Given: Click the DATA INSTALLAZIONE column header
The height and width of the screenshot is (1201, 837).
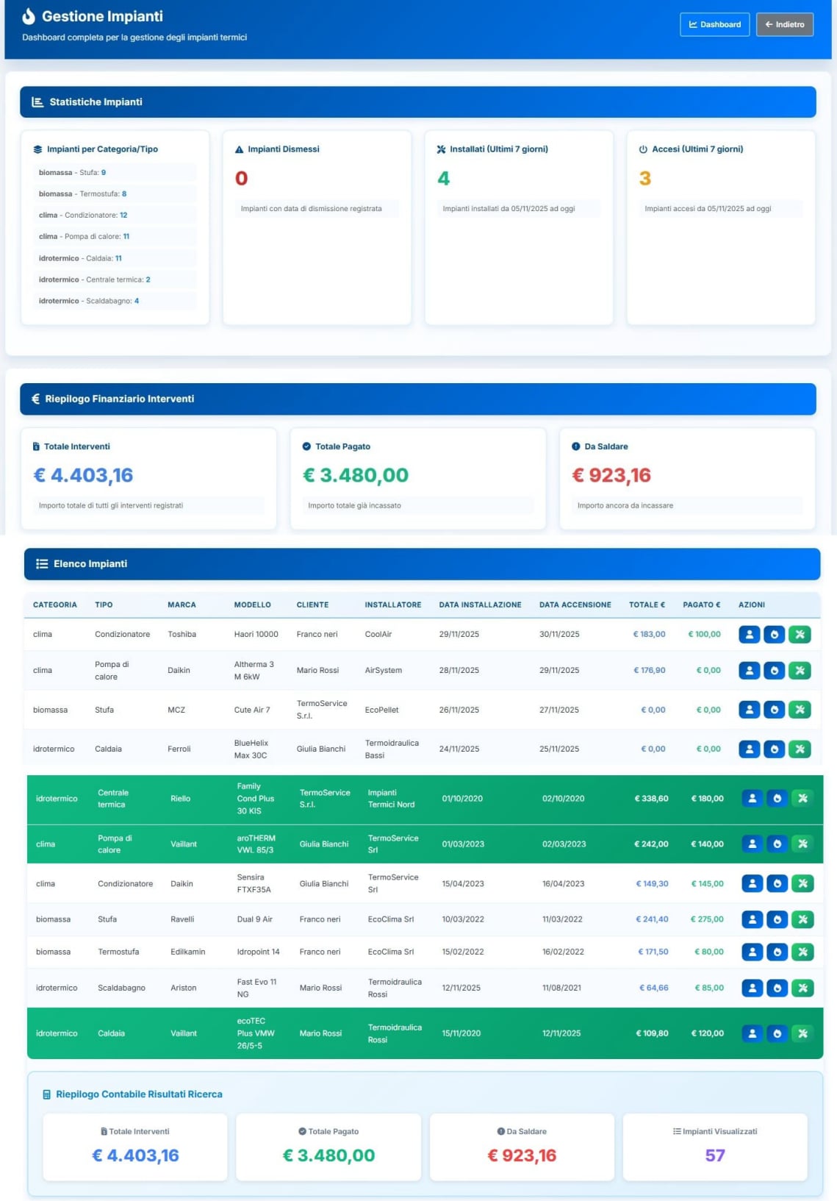Looking at the screenshot, I should [x=480, y=605].
